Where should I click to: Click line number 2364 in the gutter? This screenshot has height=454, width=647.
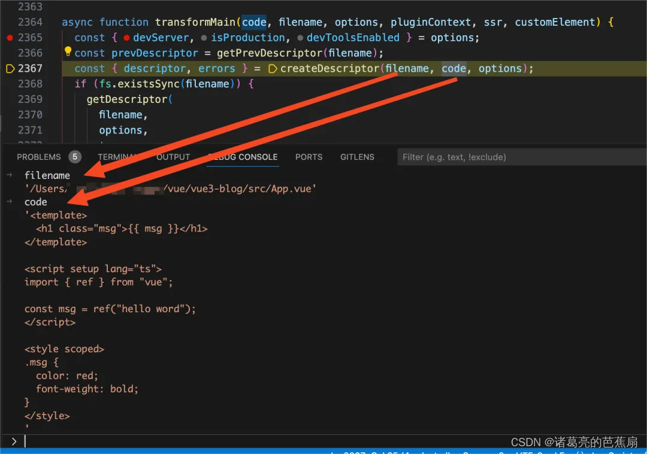click(x=30, y=22)
